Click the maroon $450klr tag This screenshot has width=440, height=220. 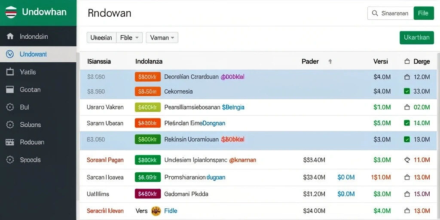tap(148, 194)
